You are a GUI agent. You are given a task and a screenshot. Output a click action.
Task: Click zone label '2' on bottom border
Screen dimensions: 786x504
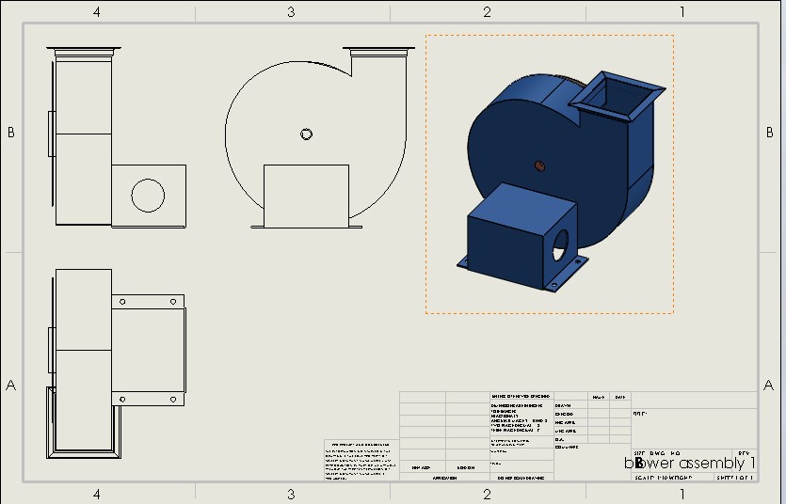488,495
